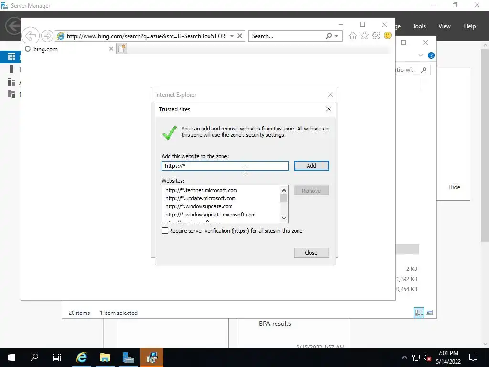489x367 pixels.
Task: Click the Add button in Trusted sites
Action: pos(311,166)
